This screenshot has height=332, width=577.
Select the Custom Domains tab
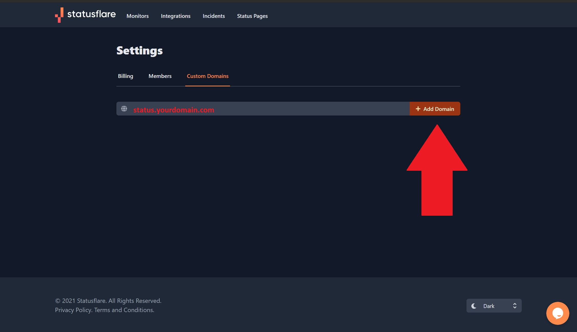click(208, 76)
